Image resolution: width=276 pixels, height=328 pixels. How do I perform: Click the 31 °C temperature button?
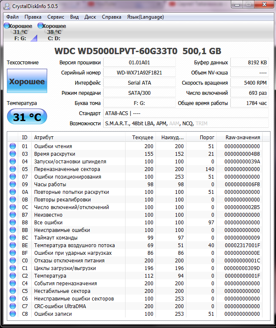coord(27,116)
